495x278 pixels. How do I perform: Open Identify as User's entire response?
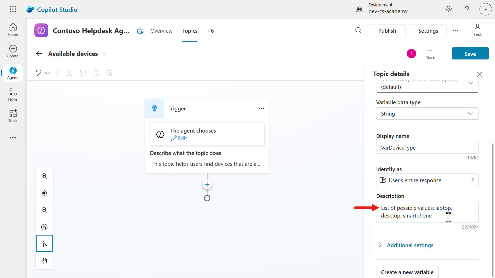pyautogui.click(x=427, y=180)
